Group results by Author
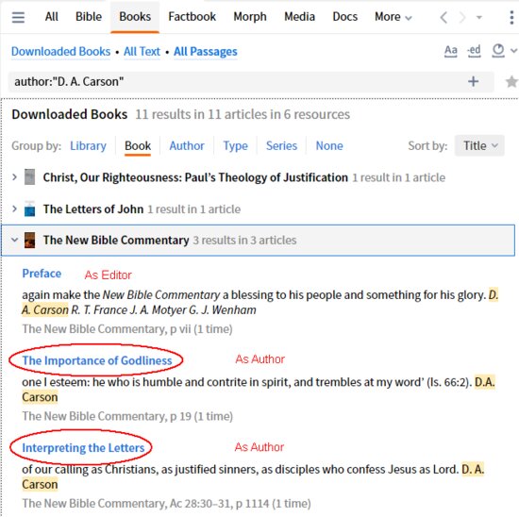Screen dimensions: 519x517 coord(187,145)
